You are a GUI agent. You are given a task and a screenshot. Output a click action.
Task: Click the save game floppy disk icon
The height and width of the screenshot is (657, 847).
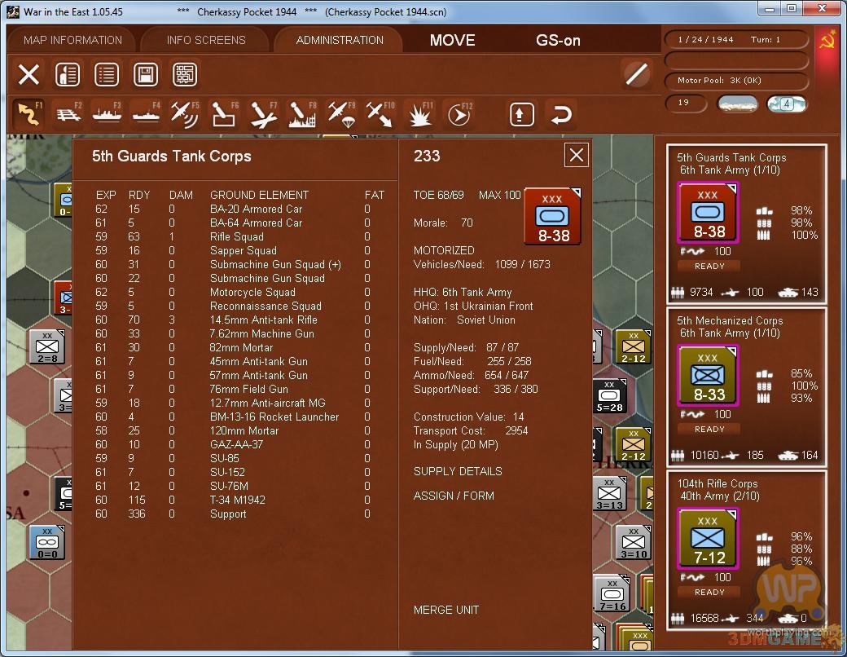point(146,75)
